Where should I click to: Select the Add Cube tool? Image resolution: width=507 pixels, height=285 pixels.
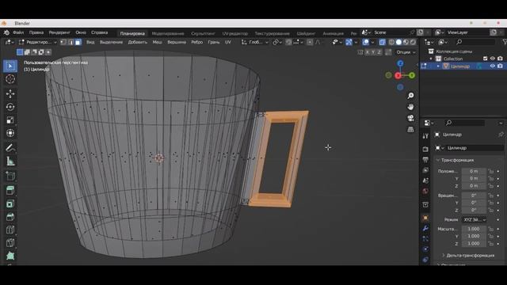(x=10, y=176)
